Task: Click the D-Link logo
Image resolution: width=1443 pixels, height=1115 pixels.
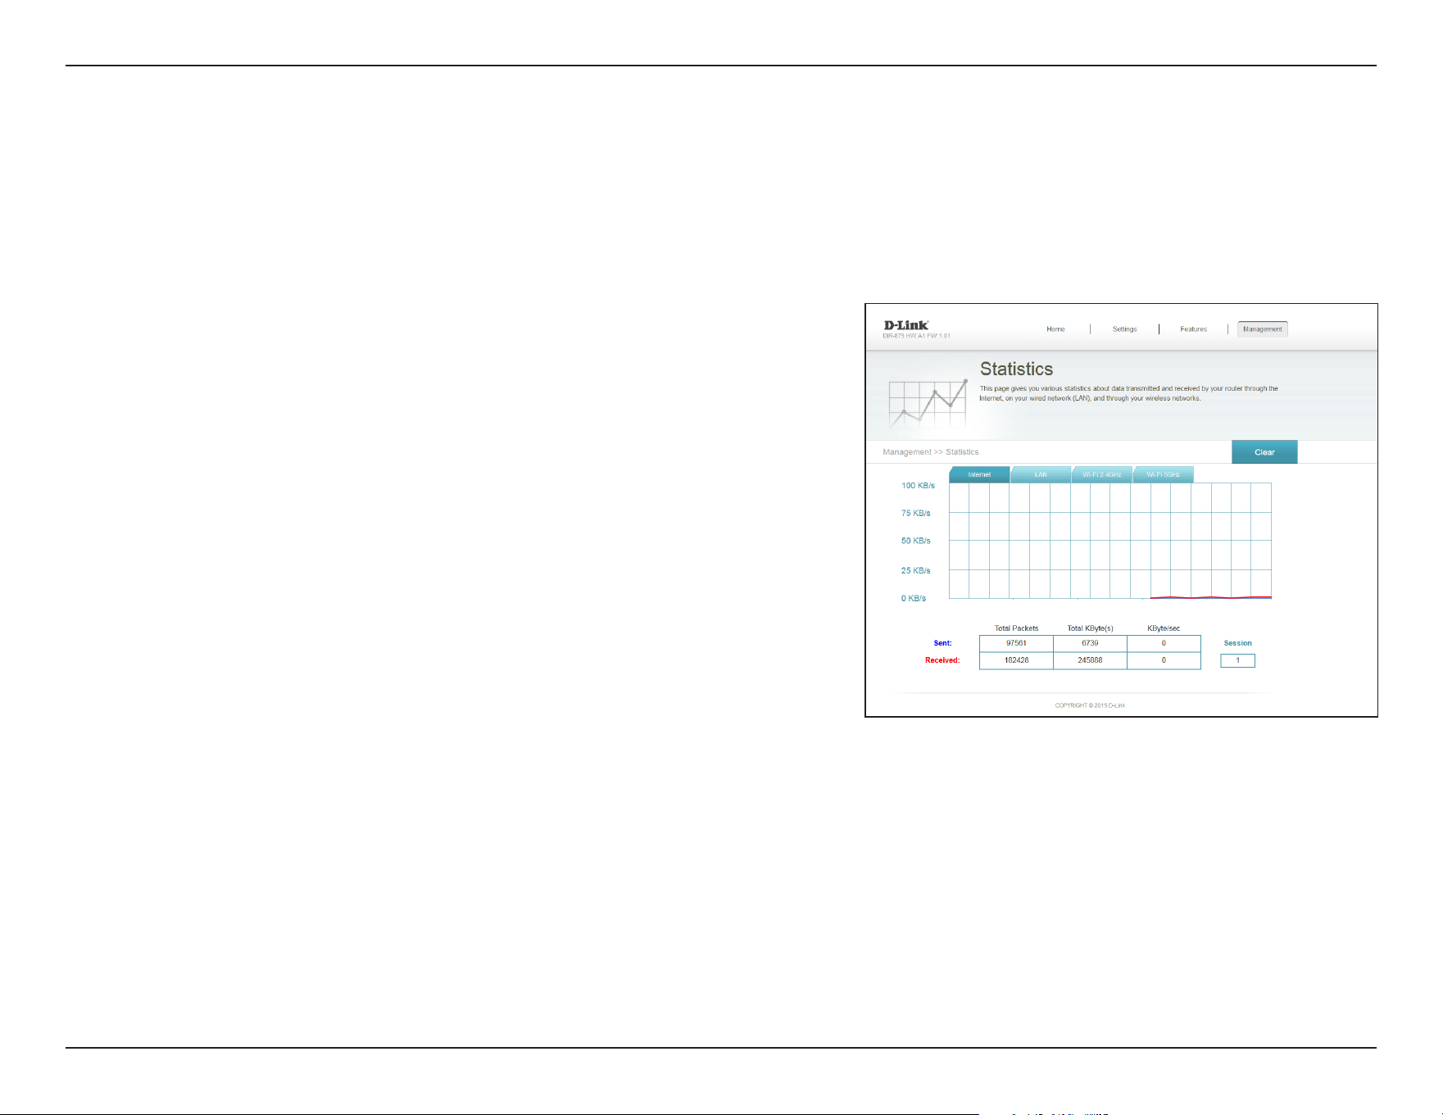Action: tap(905, 325)
